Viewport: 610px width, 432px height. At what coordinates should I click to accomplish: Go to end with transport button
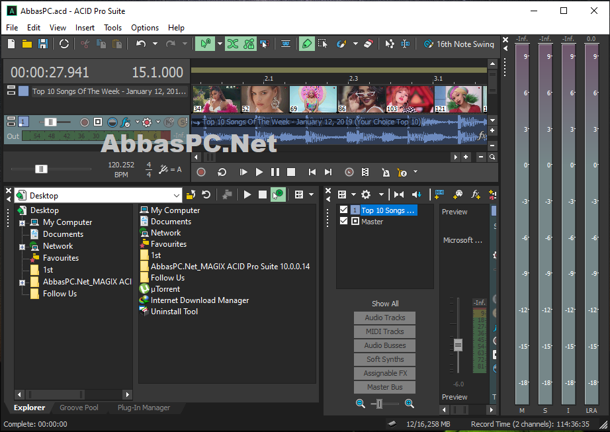(x=328, y=172)
